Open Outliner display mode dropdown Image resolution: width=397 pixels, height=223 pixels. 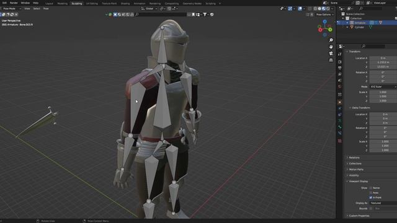[342, 9]
